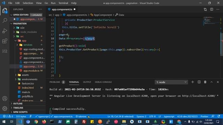Open the Accounts menu icon
Screen dimensions: 223x125
[5, 98]
